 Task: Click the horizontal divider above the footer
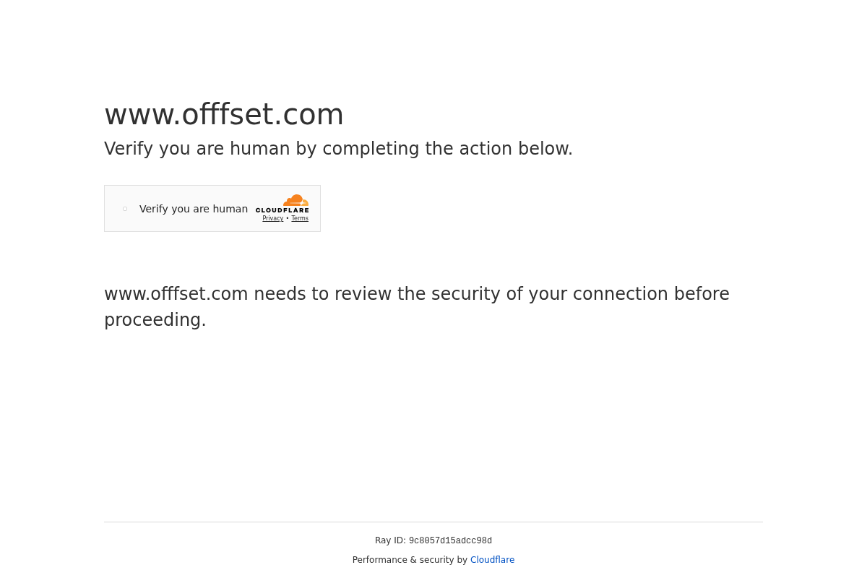tap(433, 522)
